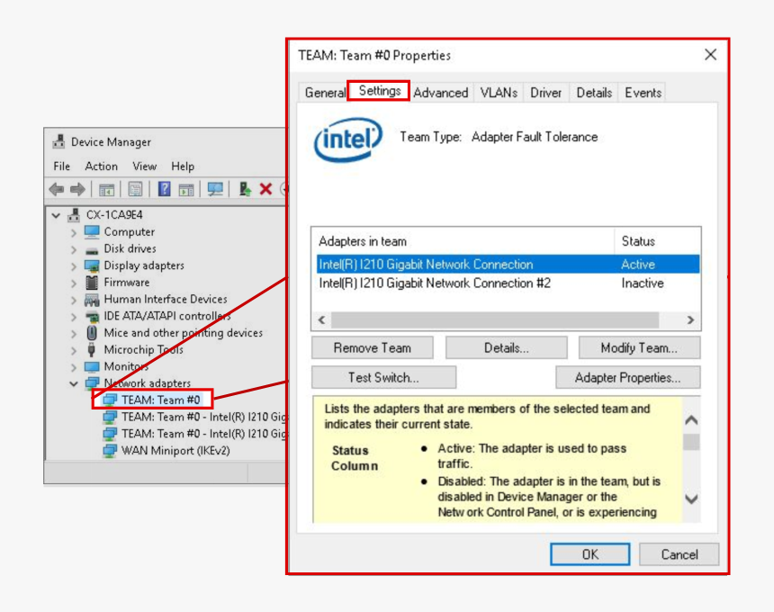Expand the Display adapters node

tap(74, 266)
